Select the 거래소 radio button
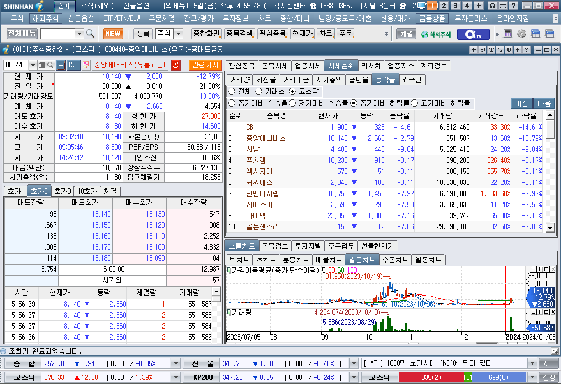The width and height of the screenshot is (561, 385). [x=258, y=91]
